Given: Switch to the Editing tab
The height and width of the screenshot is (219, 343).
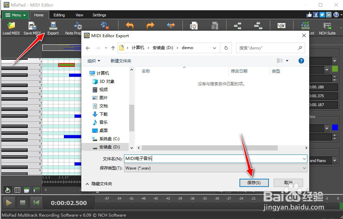Looking at the screenshot, I should pyautogui.click(x=59, y=15).
